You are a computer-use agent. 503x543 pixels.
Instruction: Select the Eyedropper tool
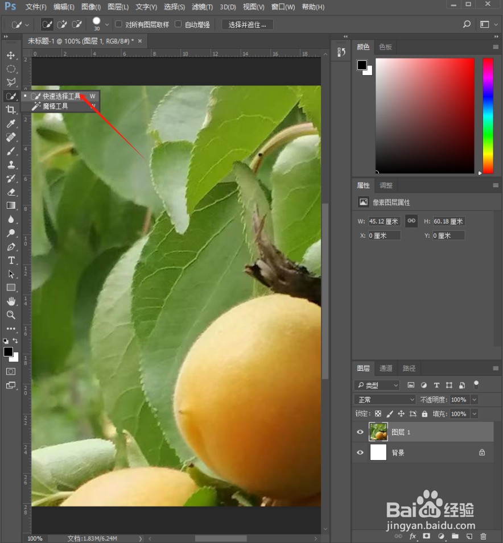click(11, 124)
